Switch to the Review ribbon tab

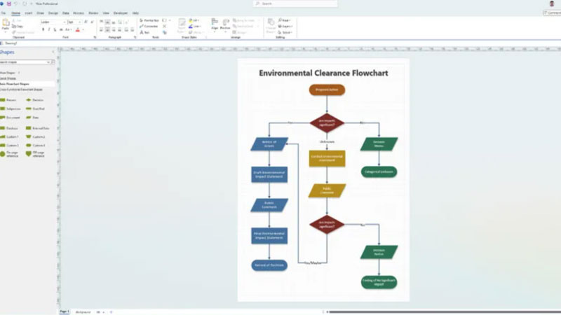point(93,13)
